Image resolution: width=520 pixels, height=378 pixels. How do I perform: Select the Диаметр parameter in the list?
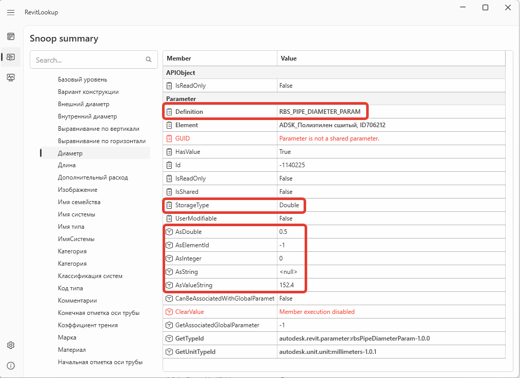[95, 153]
